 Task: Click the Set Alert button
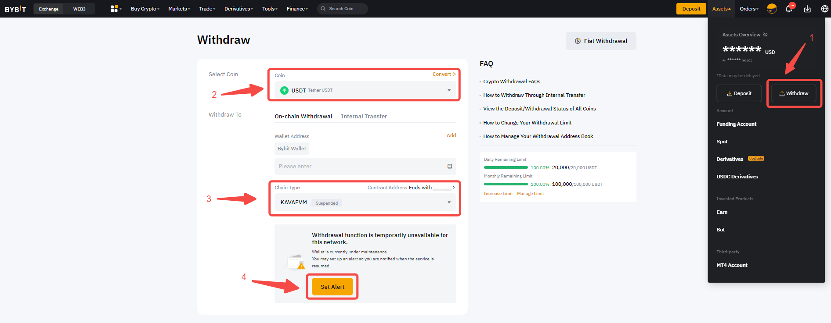pos(332,287)
